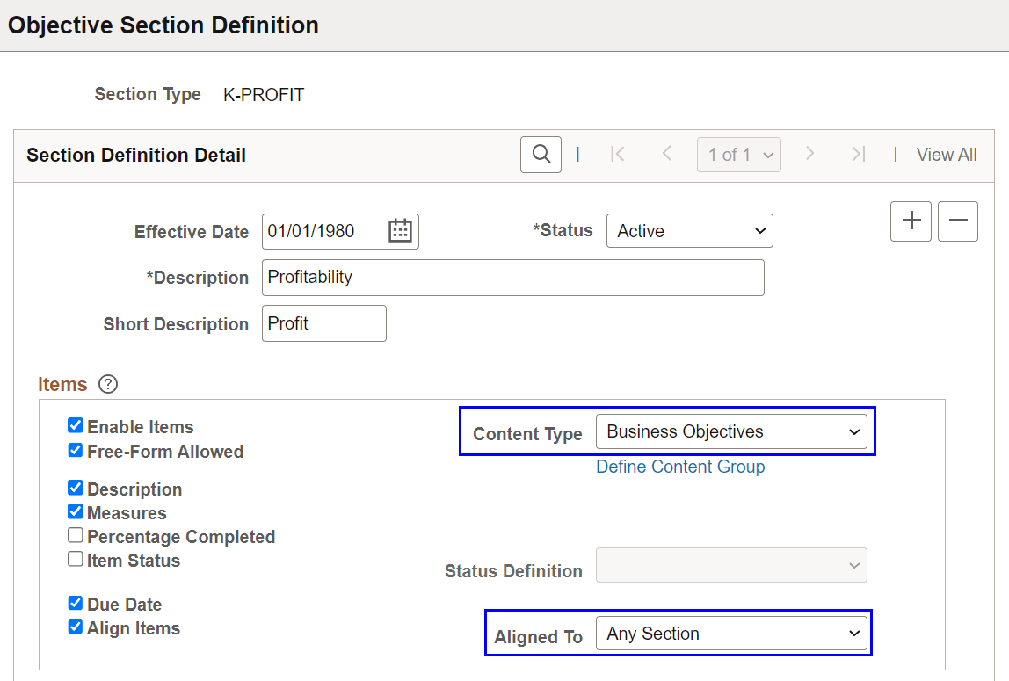Open the Effective Date calendar picker

coord(400,230)
